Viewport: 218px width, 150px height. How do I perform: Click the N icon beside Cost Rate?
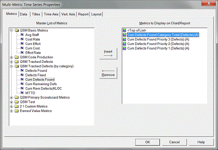(x=22, y=39)
